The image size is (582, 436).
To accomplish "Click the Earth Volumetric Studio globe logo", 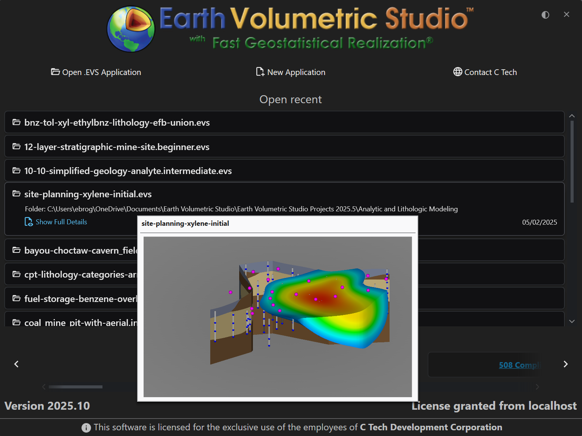I will click(131, 29).
